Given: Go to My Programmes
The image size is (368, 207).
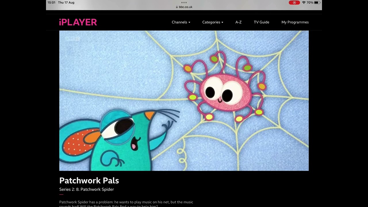Looking at the screenshot, I should coord(295,22).
